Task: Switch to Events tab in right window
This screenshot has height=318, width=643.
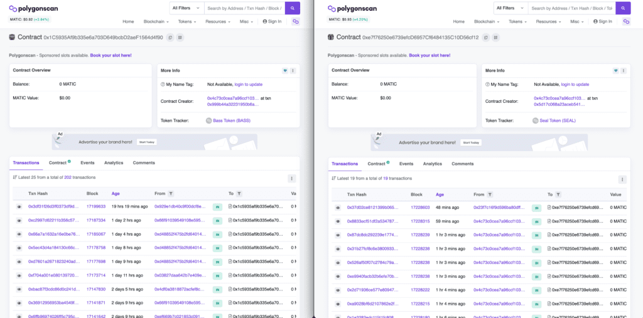Action: pos(406,164)
